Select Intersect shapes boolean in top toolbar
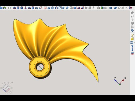Viewport: 135px width, 101px height. coord(127,8)
